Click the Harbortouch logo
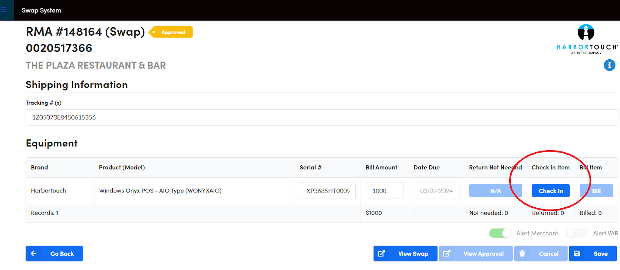 point(587,39)
